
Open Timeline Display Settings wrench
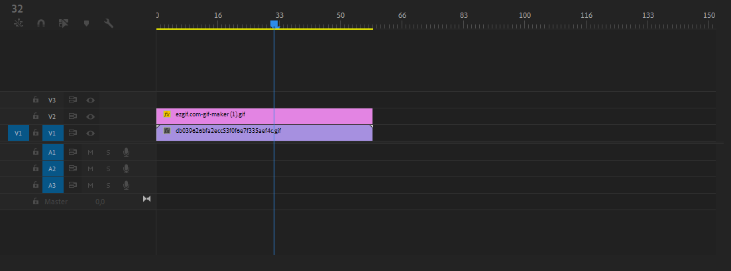coord(109,23)
